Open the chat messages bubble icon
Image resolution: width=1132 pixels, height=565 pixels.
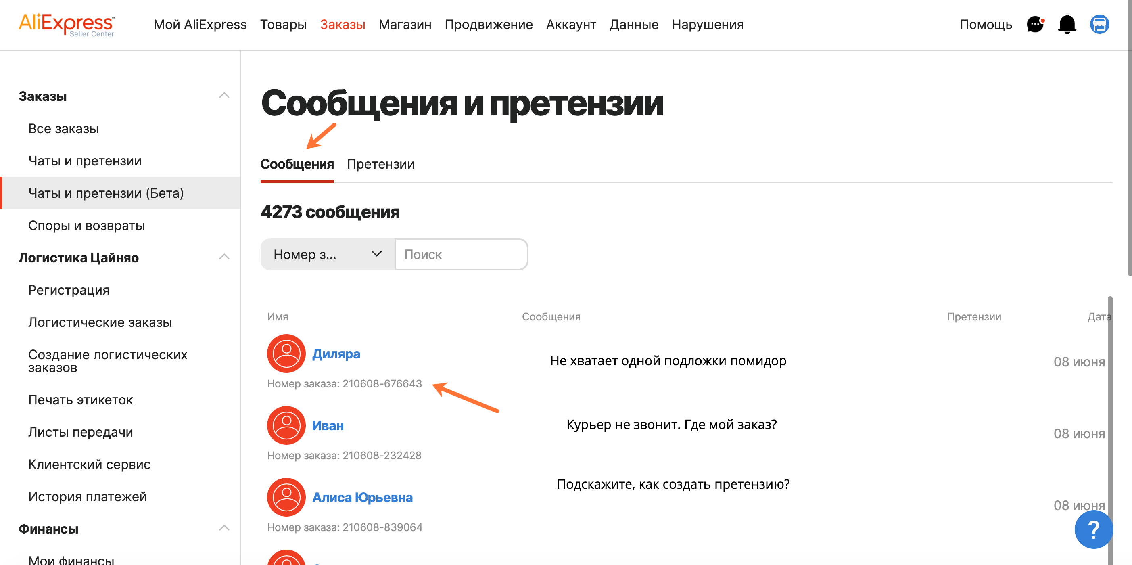(x=1035, y=24)
